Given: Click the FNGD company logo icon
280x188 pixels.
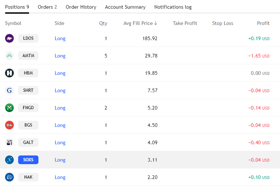Looking at the screenshot, I should [9, 108].
